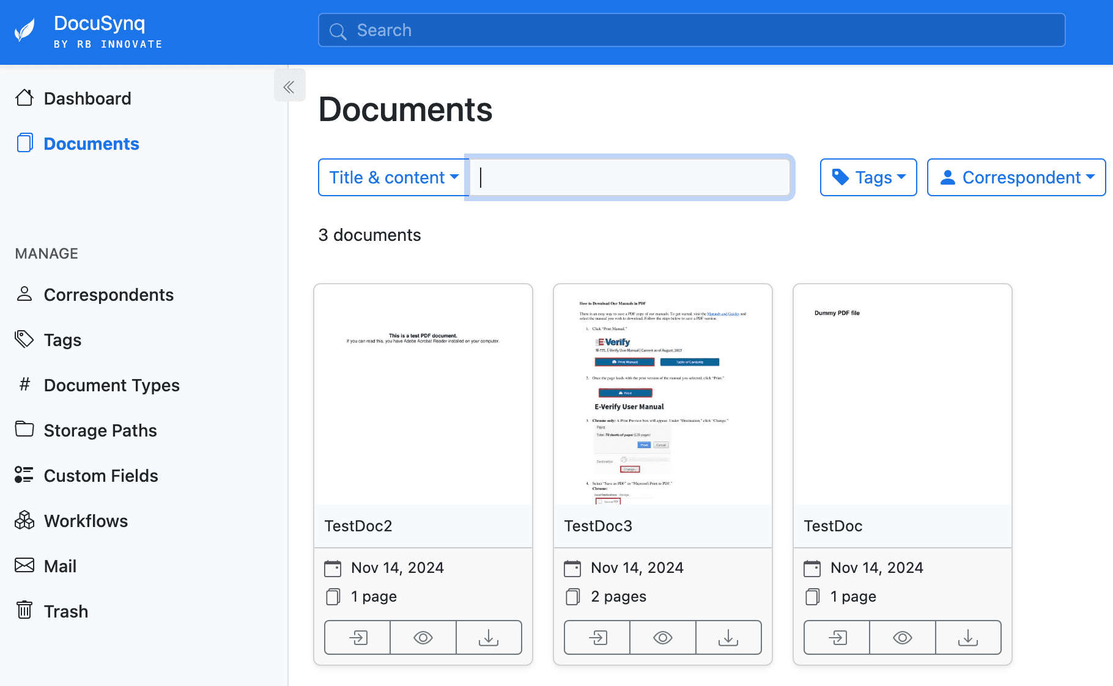Open Custom Fields in the sidebar
This screenshot has height=686, width=1113.
(x=101, y=476)
